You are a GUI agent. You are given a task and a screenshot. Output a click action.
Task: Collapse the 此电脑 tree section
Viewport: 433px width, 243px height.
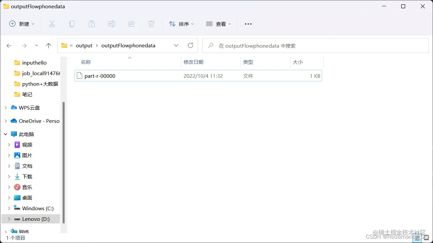5,134
